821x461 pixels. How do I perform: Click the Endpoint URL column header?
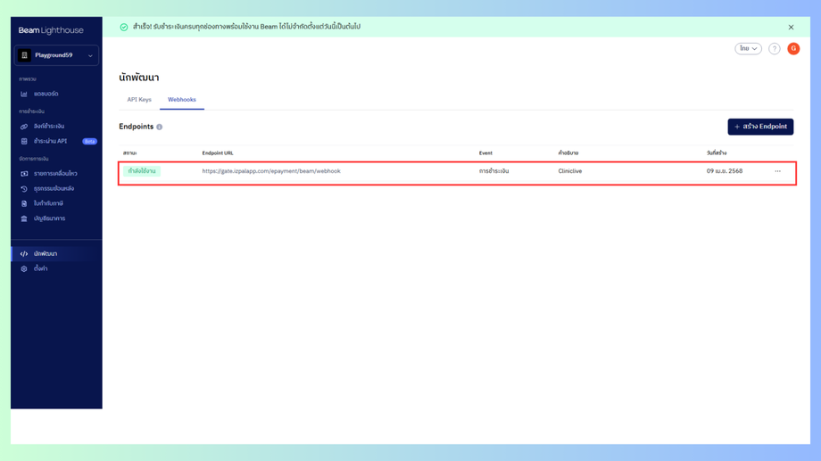(x=218, y=153)
